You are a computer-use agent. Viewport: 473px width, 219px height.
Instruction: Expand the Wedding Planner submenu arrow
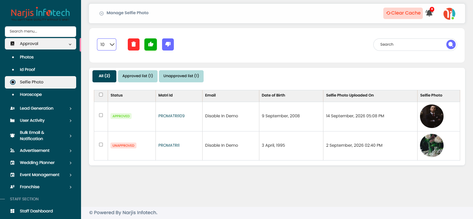70,163
